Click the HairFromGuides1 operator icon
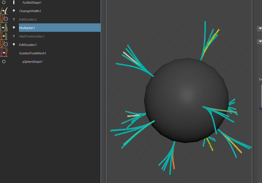The width and height of the screenshot is (262, 183). click(4, 36)
